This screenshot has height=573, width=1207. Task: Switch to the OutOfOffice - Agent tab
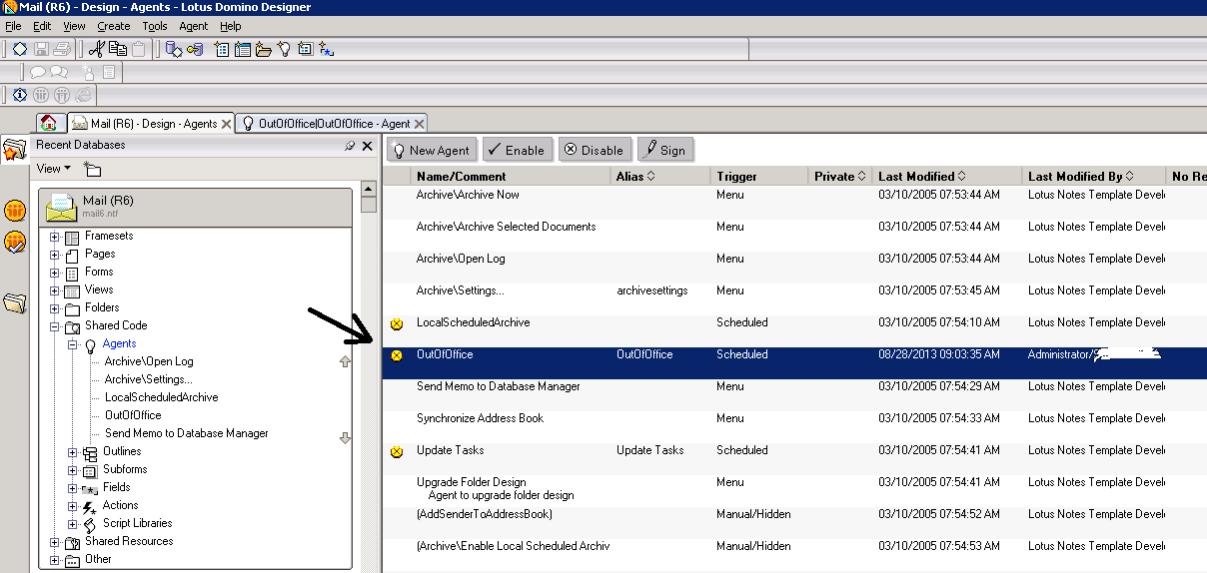[332, 124]
